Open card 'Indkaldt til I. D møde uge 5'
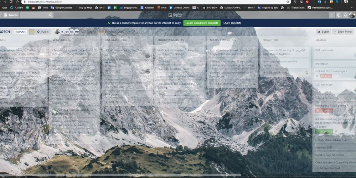 coord(335,74)
